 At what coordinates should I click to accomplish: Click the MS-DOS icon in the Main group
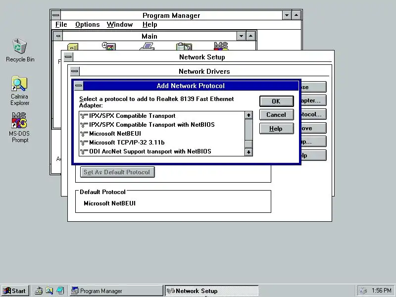(x=221, y=46)
